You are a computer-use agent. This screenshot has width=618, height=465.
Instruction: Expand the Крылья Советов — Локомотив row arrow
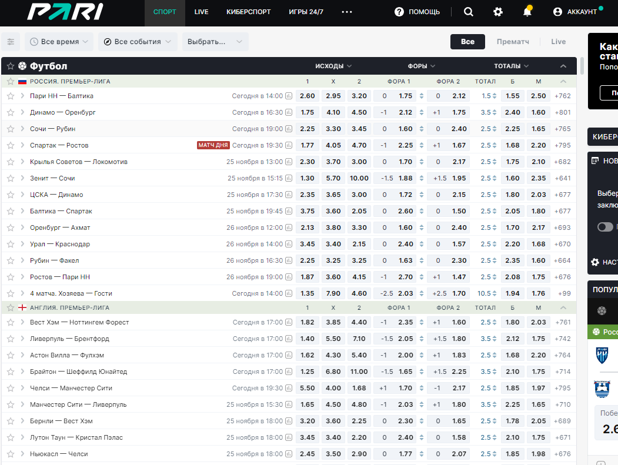[x=22, y=162]
